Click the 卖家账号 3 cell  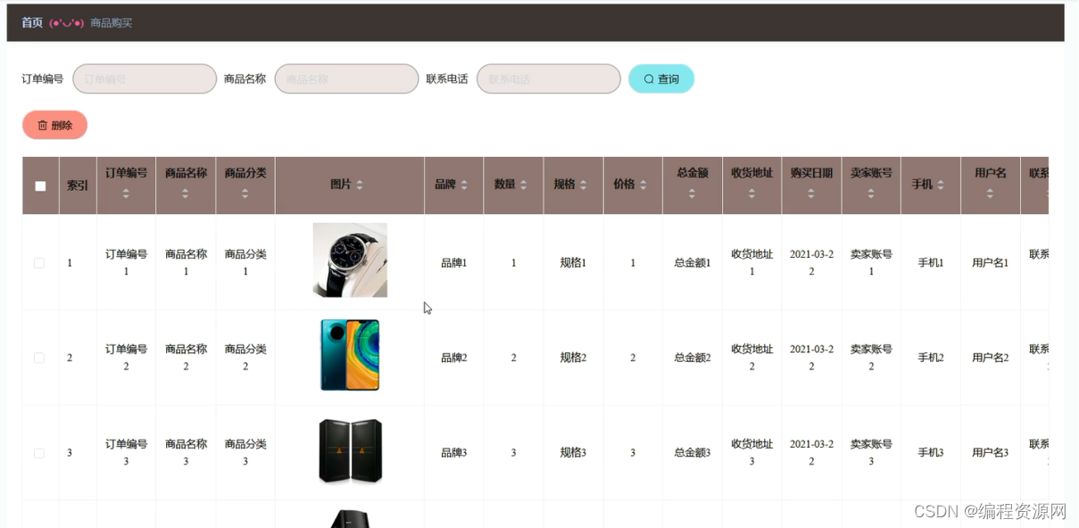(x=871, y=453)
